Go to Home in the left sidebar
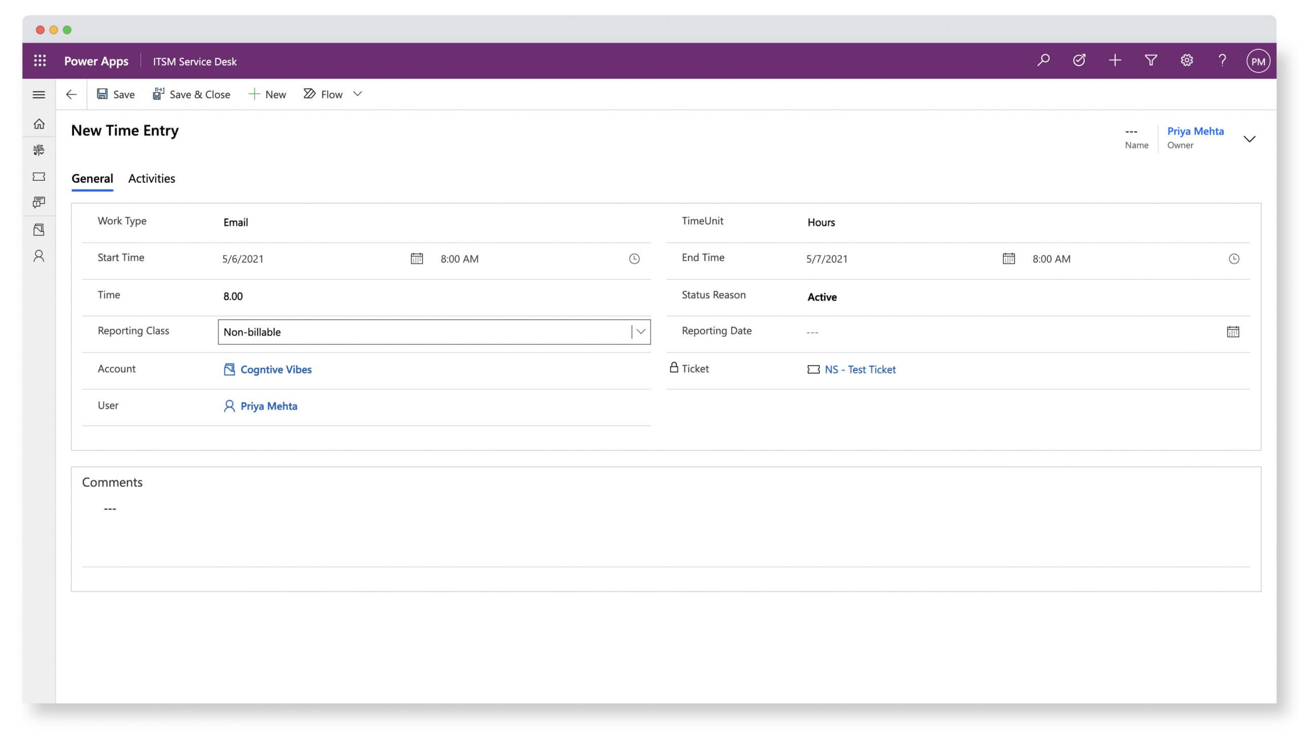The width and height of the screenshot is (1299, 732). click(39, 123)
